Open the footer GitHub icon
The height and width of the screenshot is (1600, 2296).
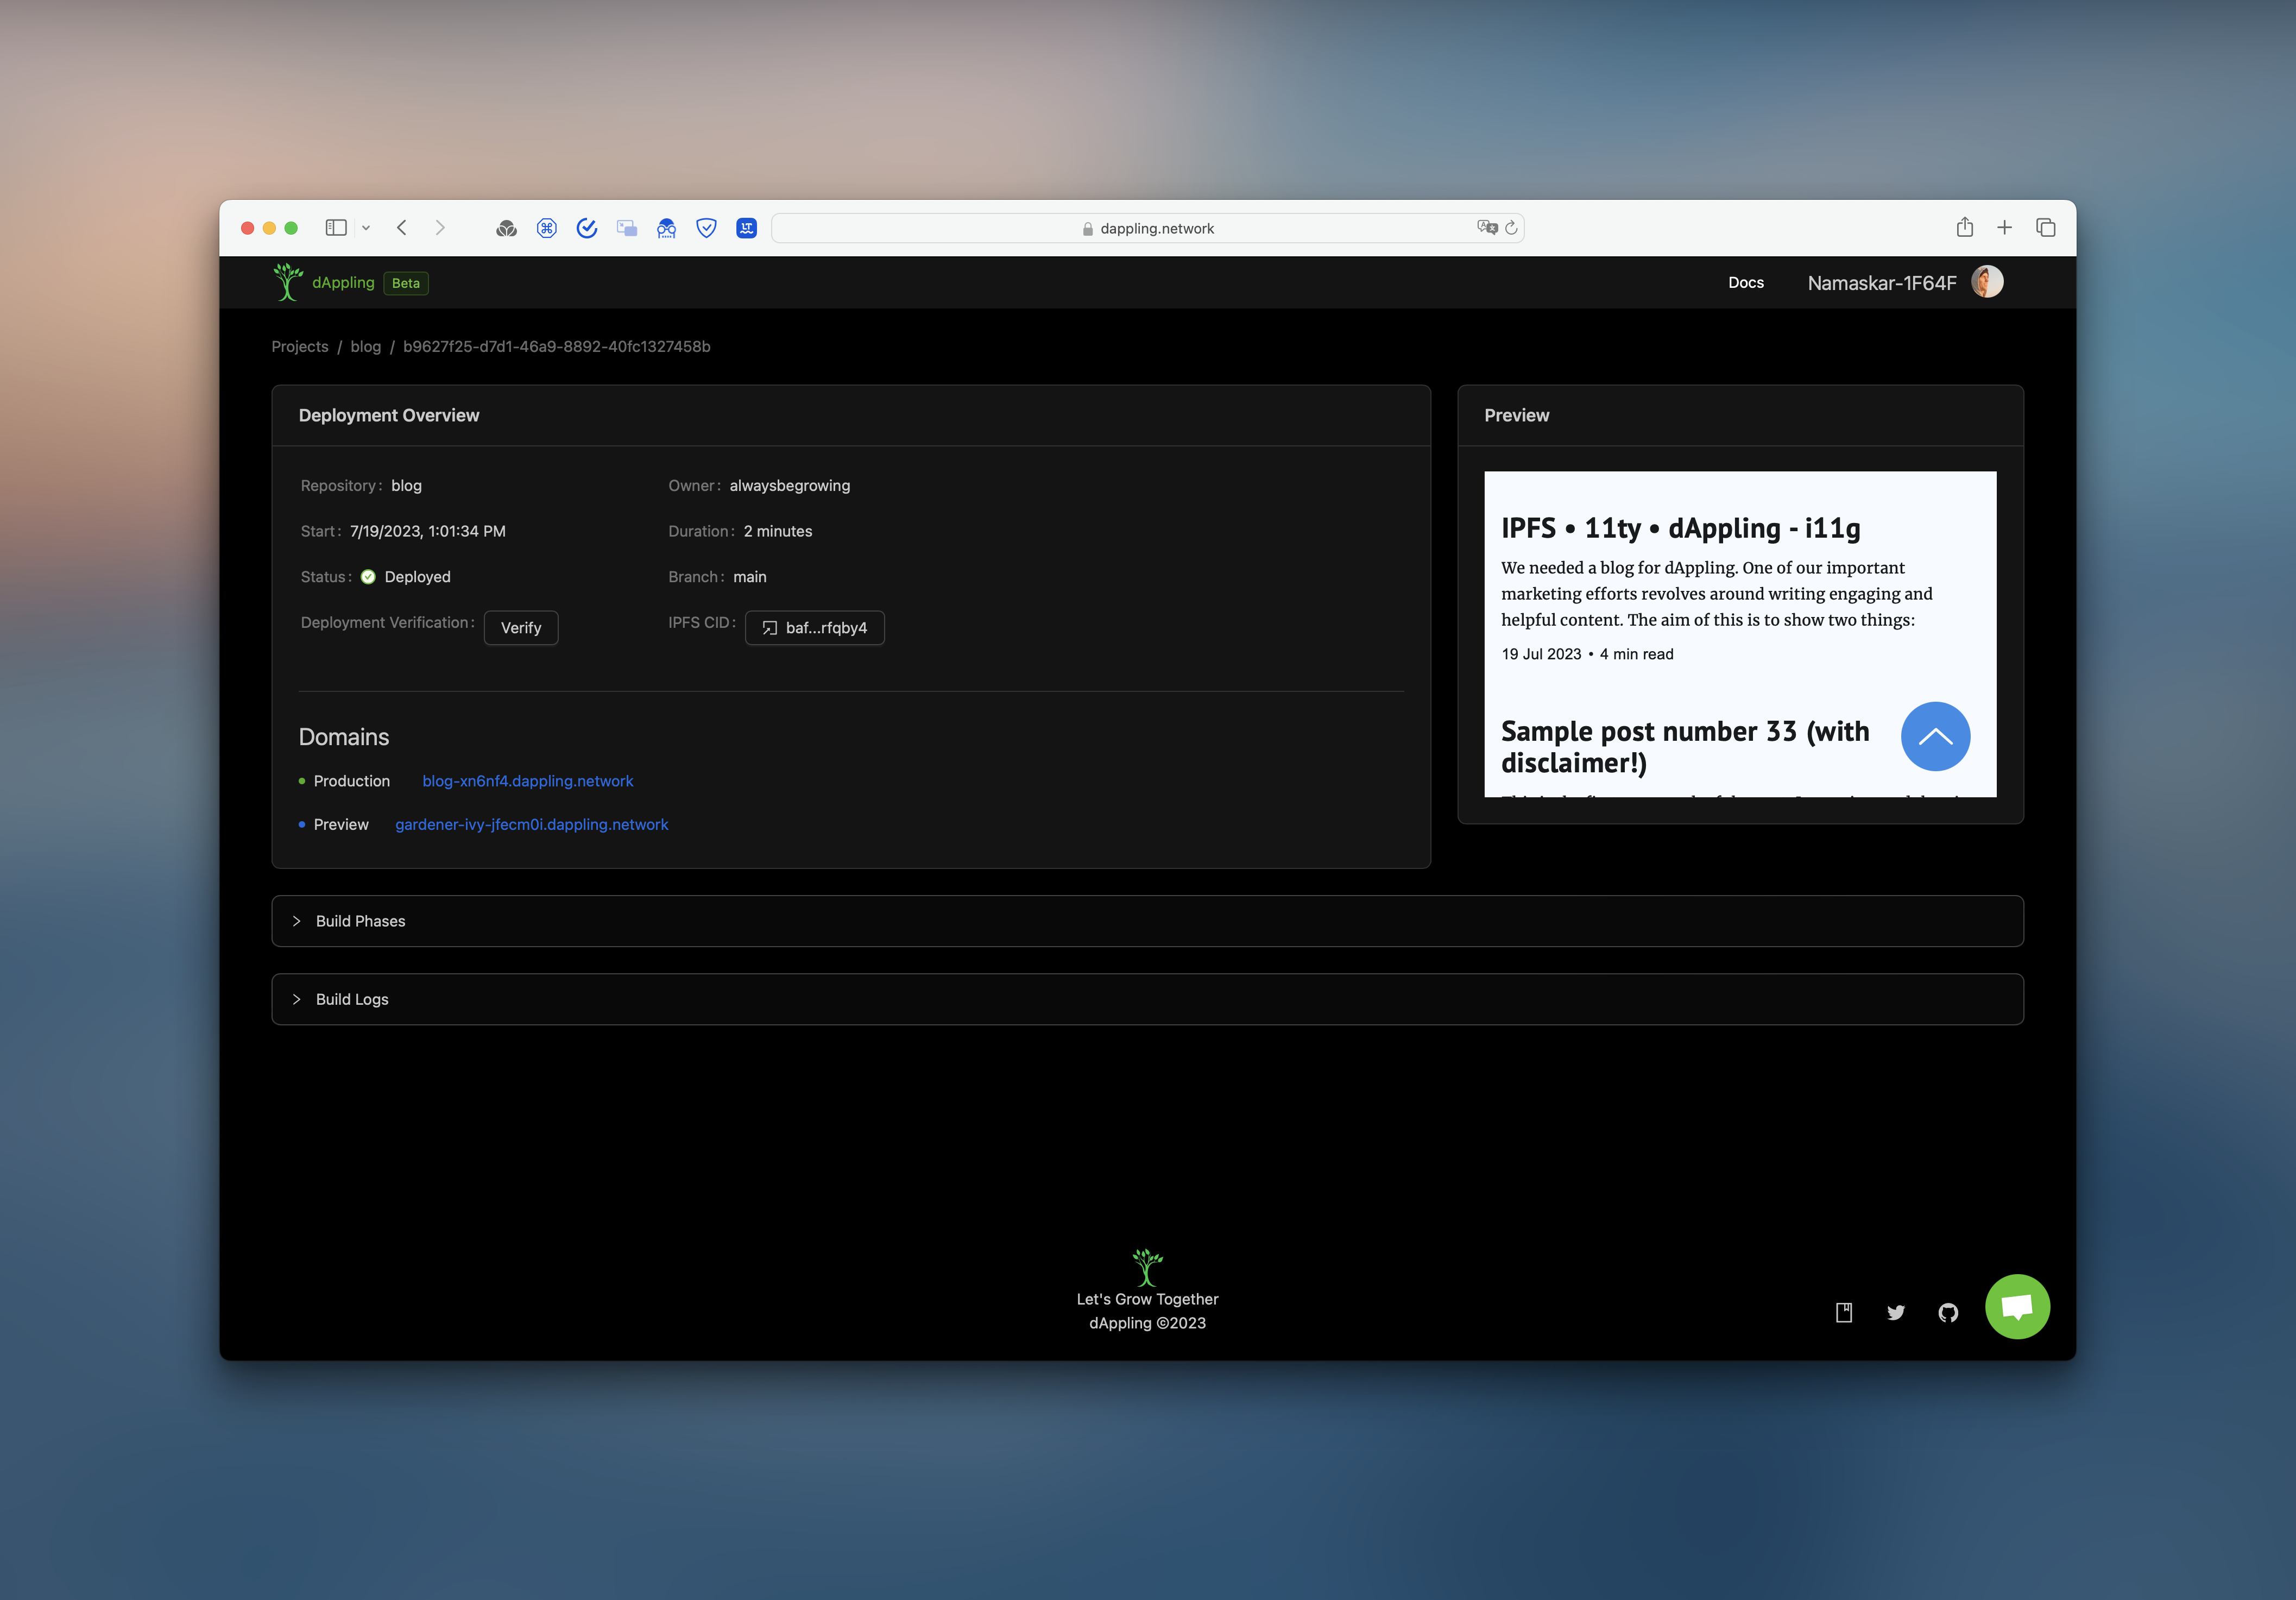(x=1948, y=1313)
